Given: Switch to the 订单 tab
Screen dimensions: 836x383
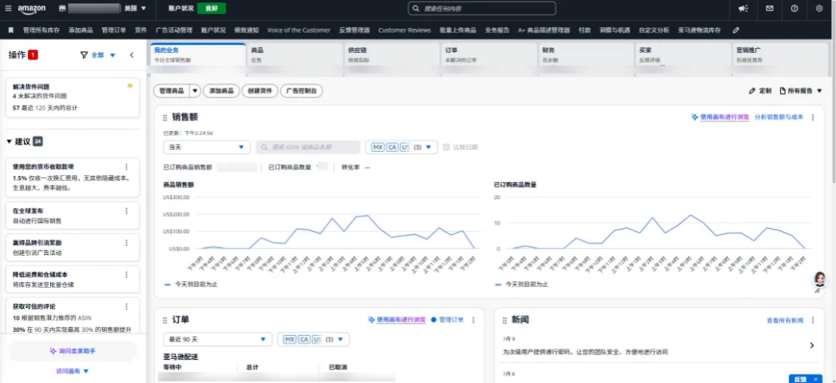Looking at the screenshot, I should point(489,55).
